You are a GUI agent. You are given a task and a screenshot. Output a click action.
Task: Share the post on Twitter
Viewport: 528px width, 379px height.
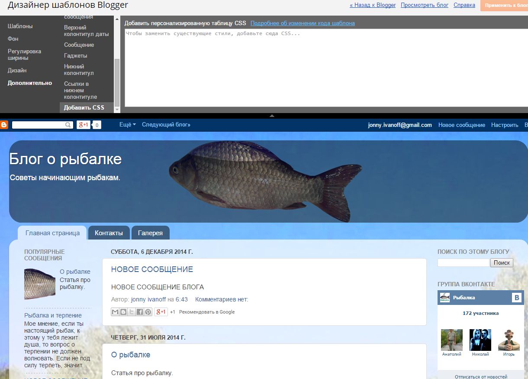pyautogui.click(x=132, y=312)
